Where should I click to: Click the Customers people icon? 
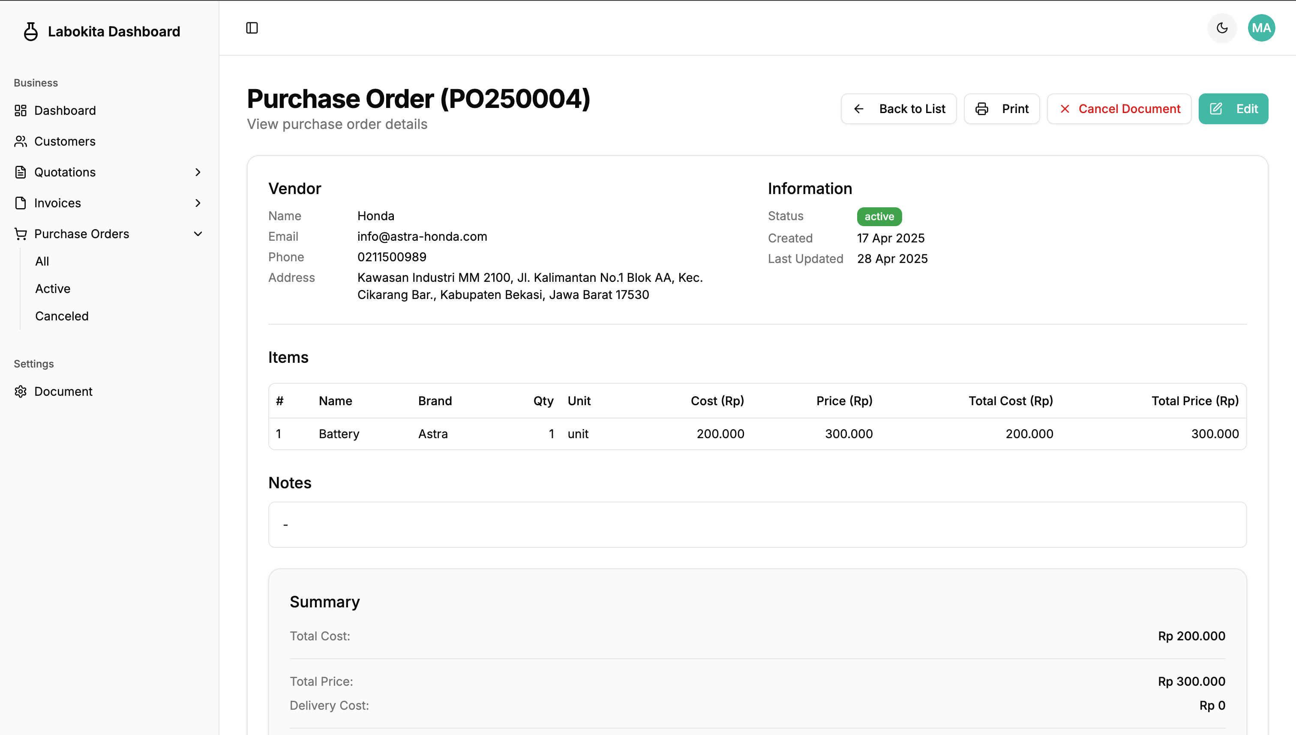pos(20,141)
